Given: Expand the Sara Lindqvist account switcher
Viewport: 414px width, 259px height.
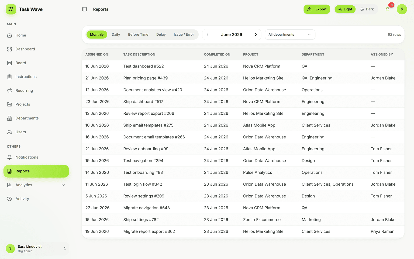Looking at the screenshot, I should click(x=65, y=249).
